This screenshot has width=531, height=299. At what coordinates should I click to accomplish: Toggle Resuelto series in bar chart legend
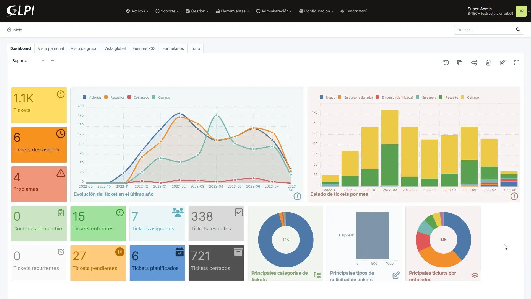(449, 97)
